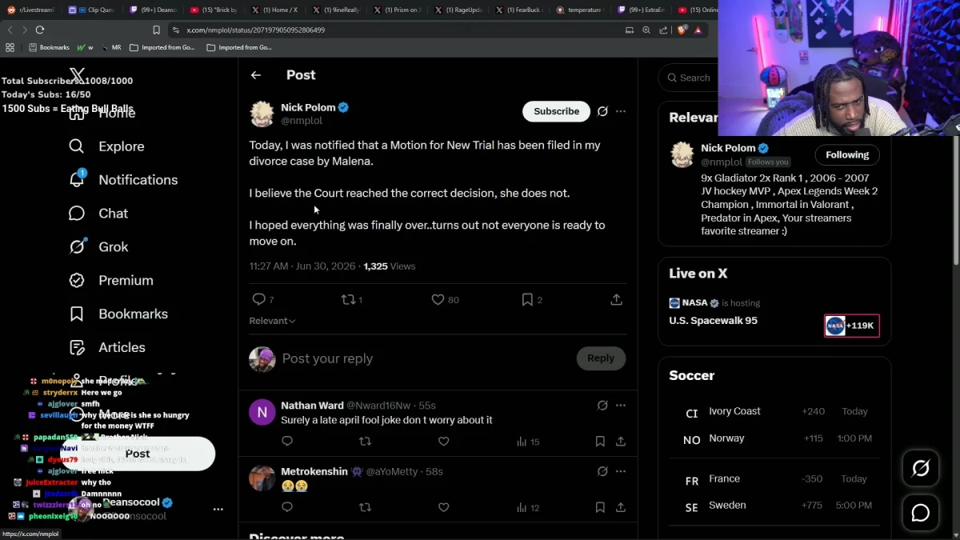
Task: Open Articles in the sidebar
Action: tap(107, 348)
